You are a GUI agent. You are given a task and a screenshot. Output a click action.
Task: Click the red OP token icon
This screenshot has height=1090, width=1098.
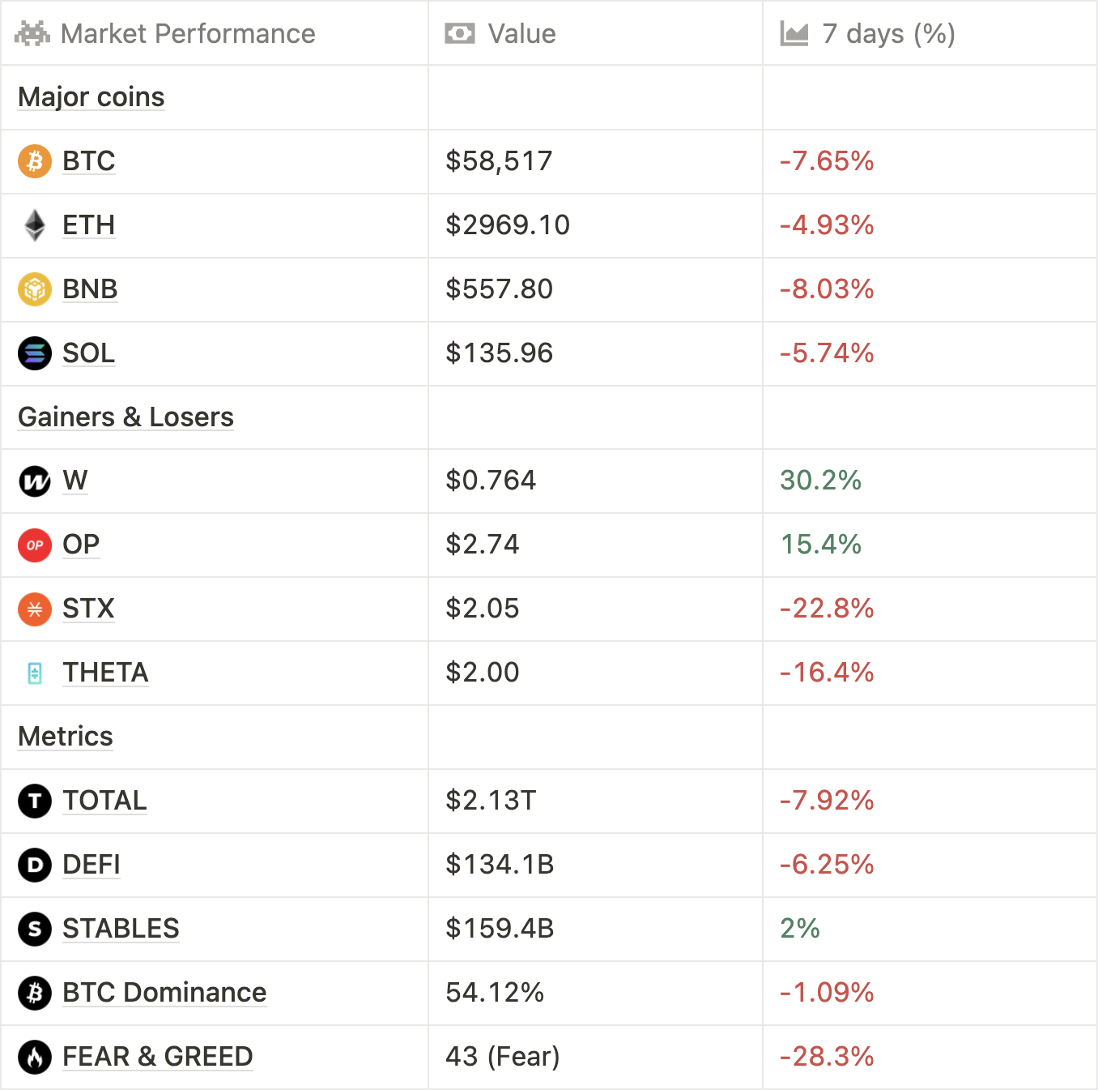coord(35,545)
